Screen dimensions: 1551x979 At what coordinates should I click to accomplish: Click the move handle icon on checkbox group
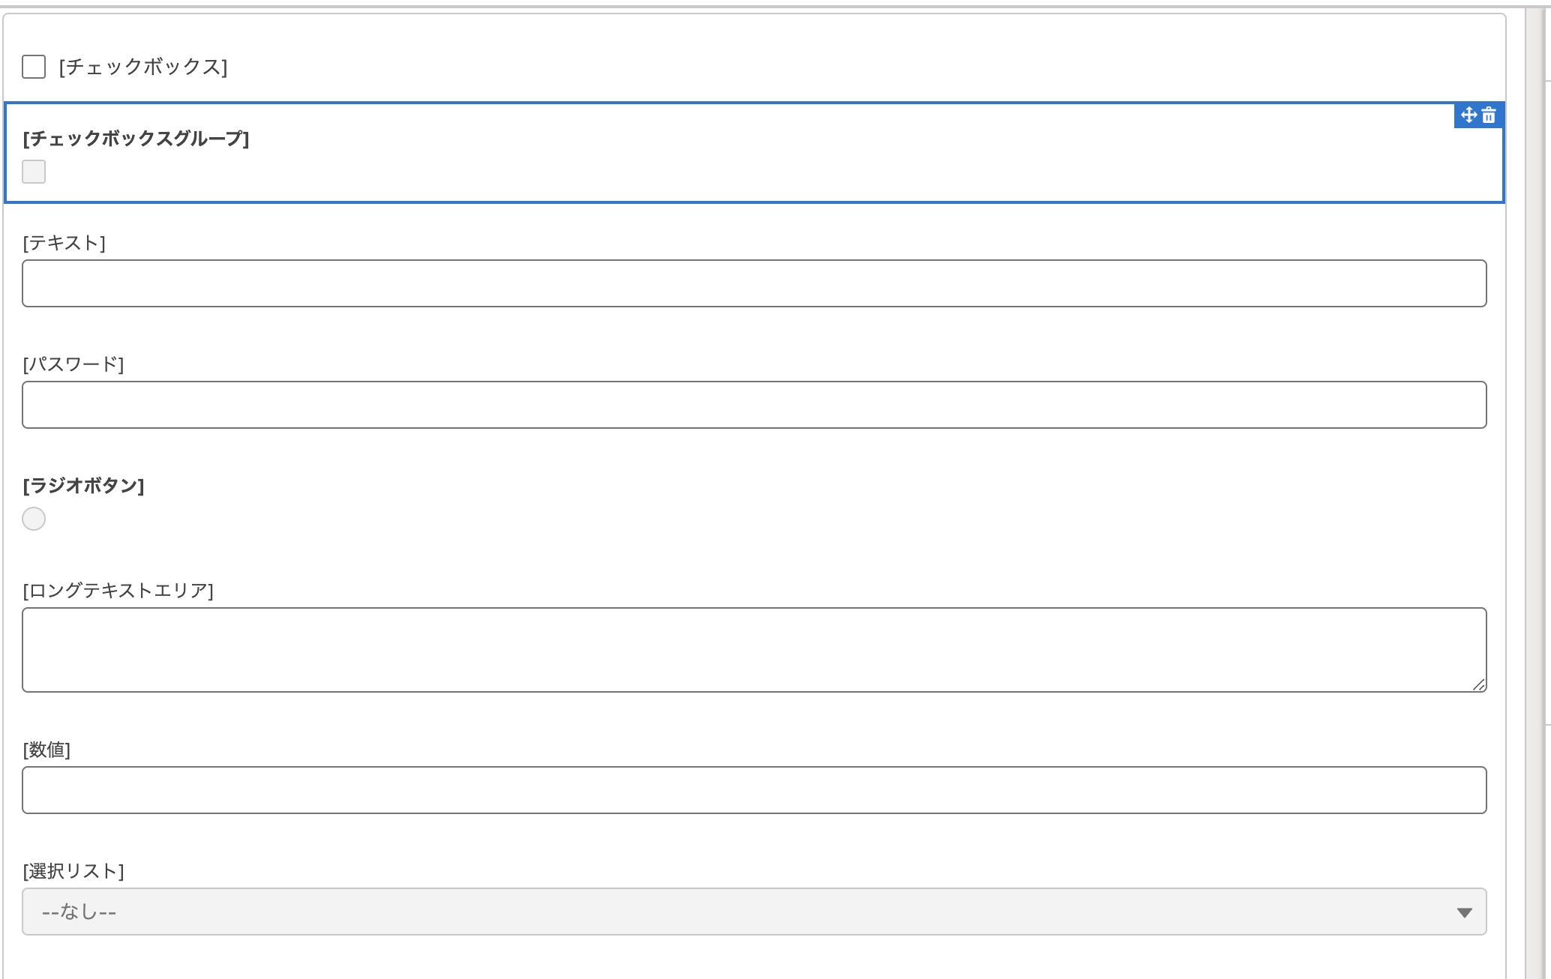(1468, 115)
